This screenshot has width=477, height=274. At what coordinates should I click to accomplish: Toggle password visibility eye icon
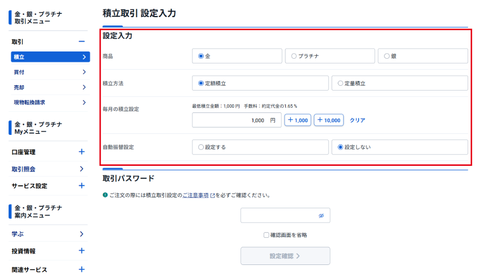pos(321,215)
